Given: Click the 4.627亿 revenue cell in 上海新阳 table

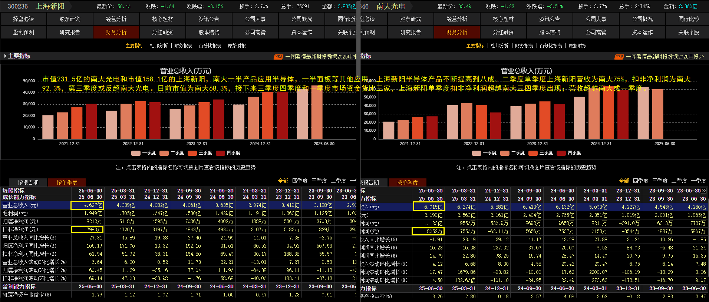Looking at the screenshot, I should (87, 205).
